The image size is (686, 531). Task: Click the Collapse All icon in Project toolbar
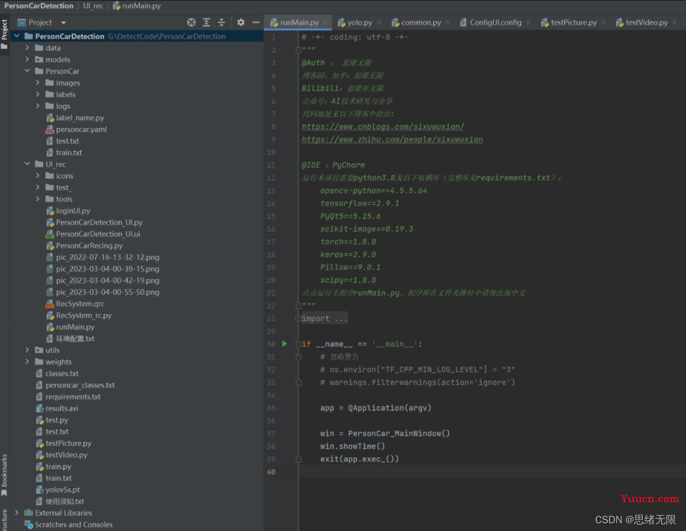point(221,23)
